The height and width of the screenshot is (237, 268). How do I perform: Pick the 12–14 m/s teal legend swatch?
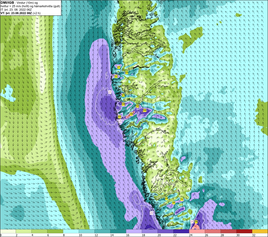click(102, 231)
